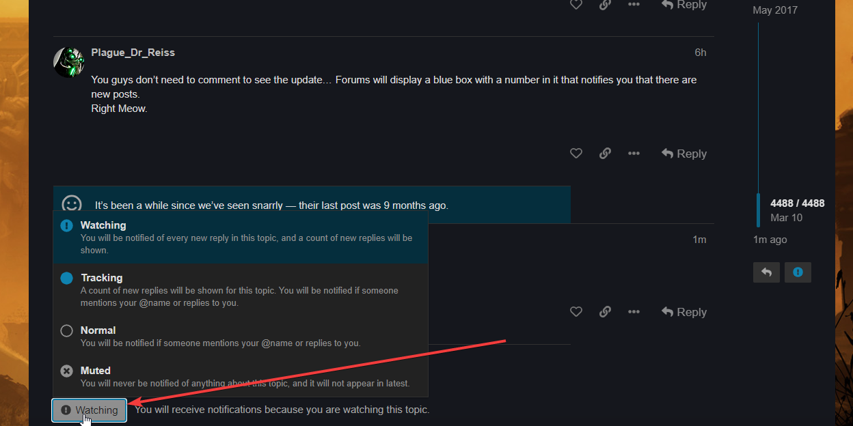
Task: Collapse the Watching dropdown button at the bottom
Action: pyautogui.click(x=90, y=410)
